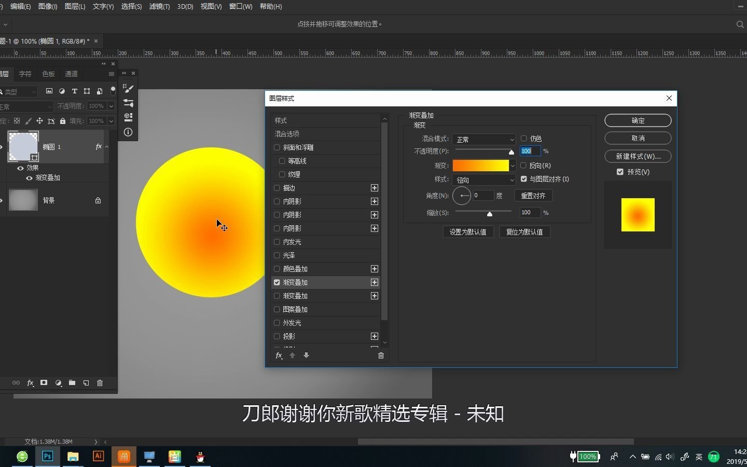The image size is (747, 467).
Task: Create a new layer icon
Action: (x=86, y=383)
